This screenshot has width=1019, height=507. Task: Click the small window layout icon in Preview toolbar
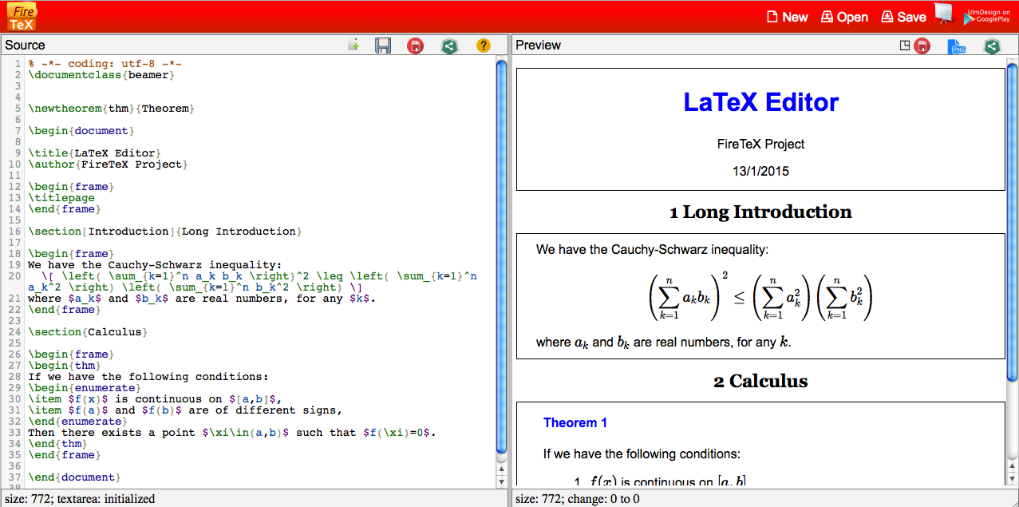coord(905,46)
